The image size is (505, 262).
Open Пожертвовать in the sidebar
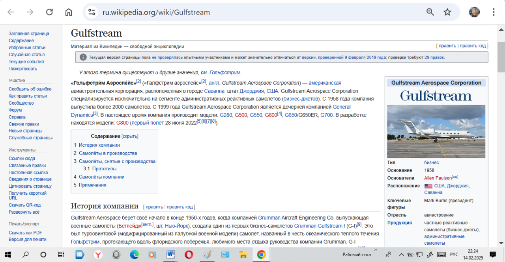click(23, 68)
